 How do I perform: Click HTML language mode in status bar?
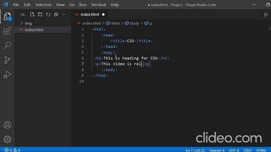(x=261, y=150)
